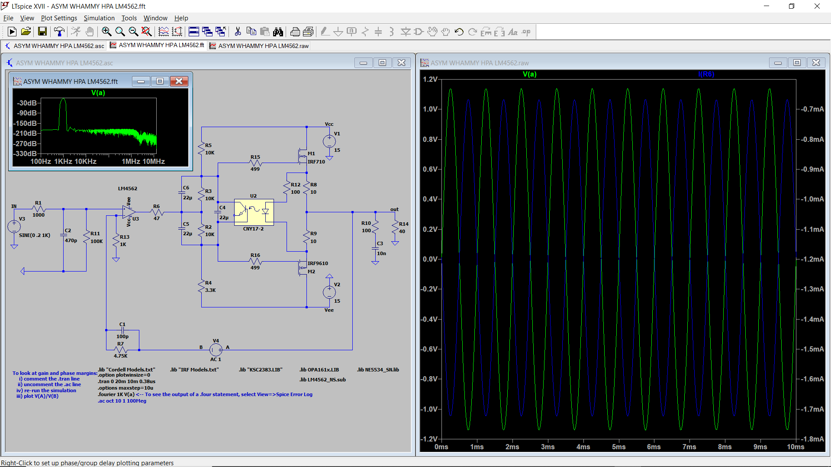Click the Find binoculars icon
This screenshot has height=467, width=831.
pos(278,32)
